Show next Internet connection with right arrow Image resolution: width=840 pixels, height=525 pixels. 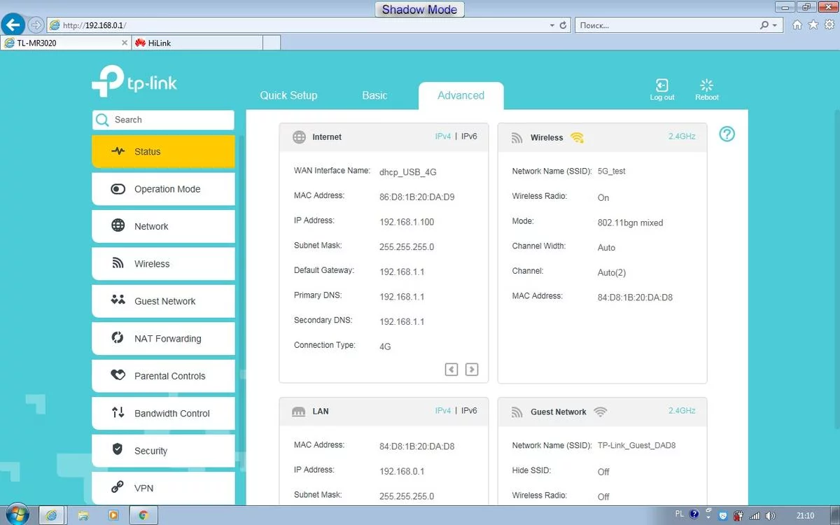pyautogui.click(x=472, y=369)
